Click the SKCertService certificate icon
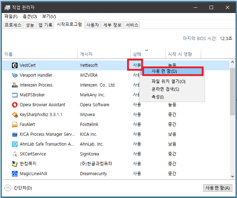Viewport: 237px width, 198px height. (x=15, y=154)
